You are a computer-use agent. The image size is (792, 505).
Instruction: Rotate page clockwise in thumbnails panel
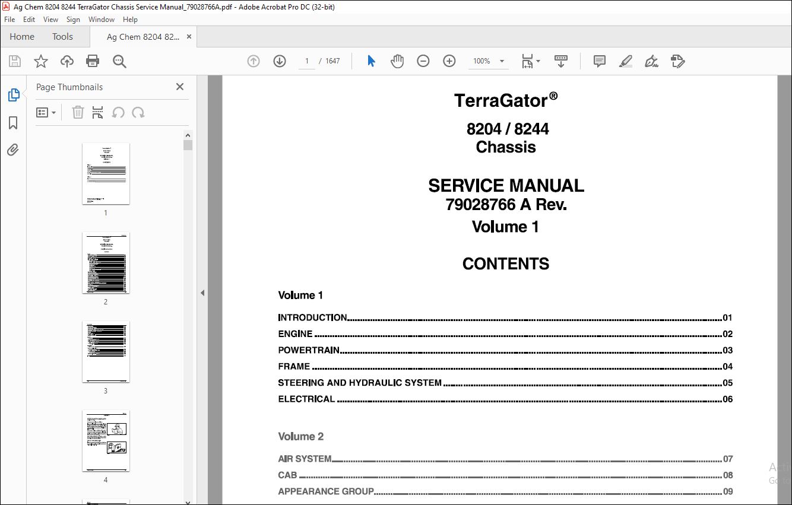coord(138,112)
